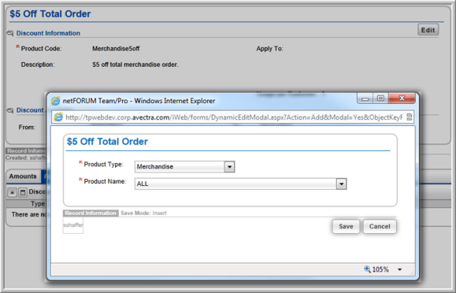Open the zoom level dropdown arrow
Screen dimensions: 456x293
pos(400,269)
